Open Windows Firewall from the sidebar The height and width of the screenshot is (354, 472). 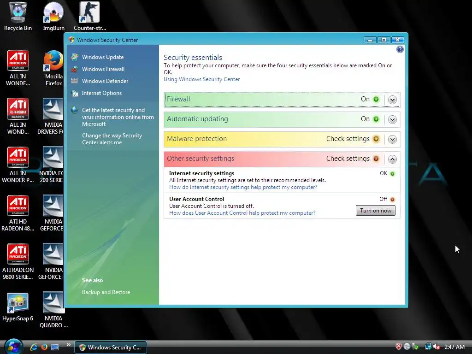click(x=103, y=69)
